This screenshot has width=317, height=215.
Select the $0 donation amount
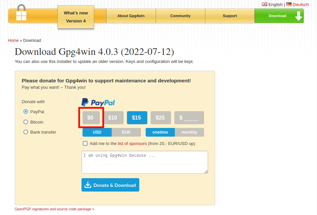[91, 118]
